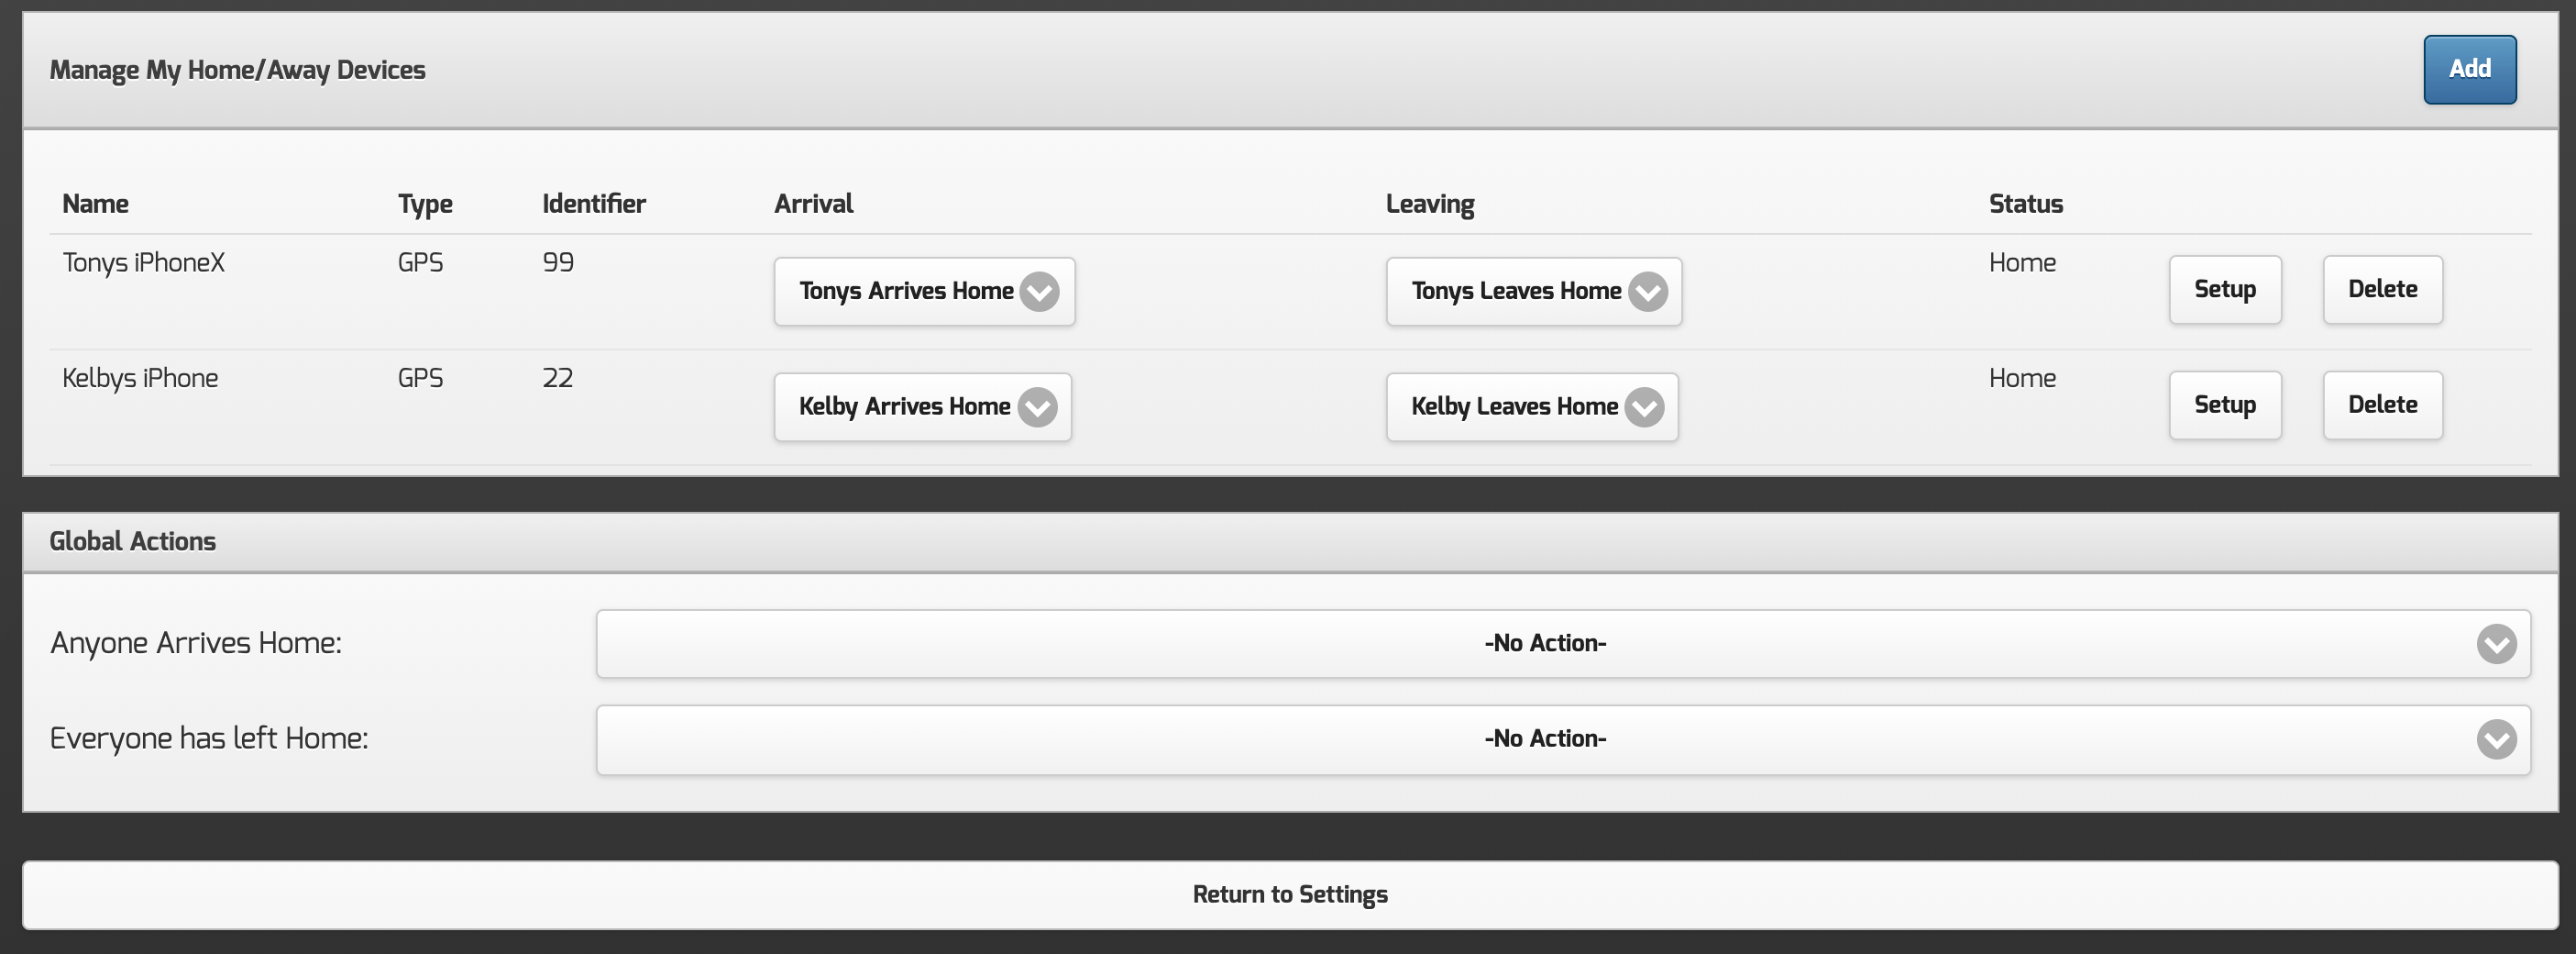Open the Tonys Arrives Home dropdown

(923, 292)
